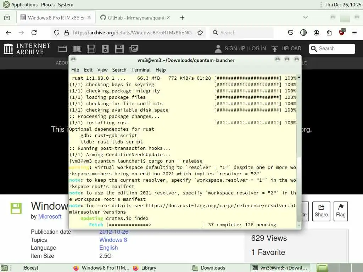363x272 pixels.
Task: Open the Archive images icon
Action: tap(134, 49)
